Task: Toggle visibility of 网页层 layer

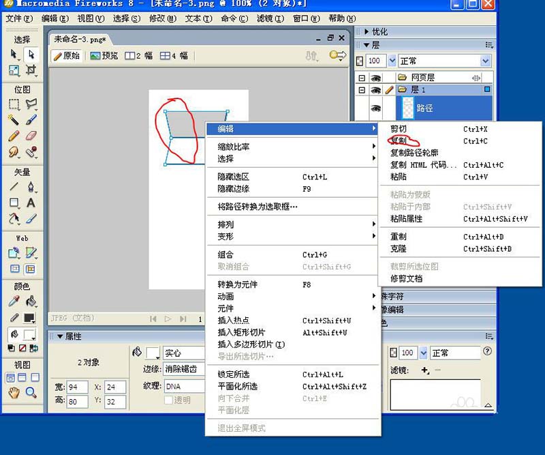Action: click(375, 77)
